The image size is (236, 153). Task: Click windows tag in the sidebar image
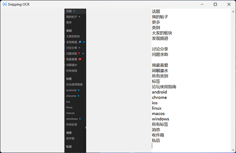point(72,119)
